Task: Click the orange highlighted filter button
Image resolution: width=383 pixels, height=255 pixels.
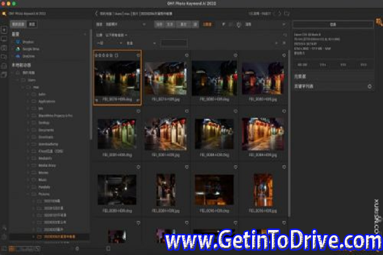Action: tap(207, 24)
